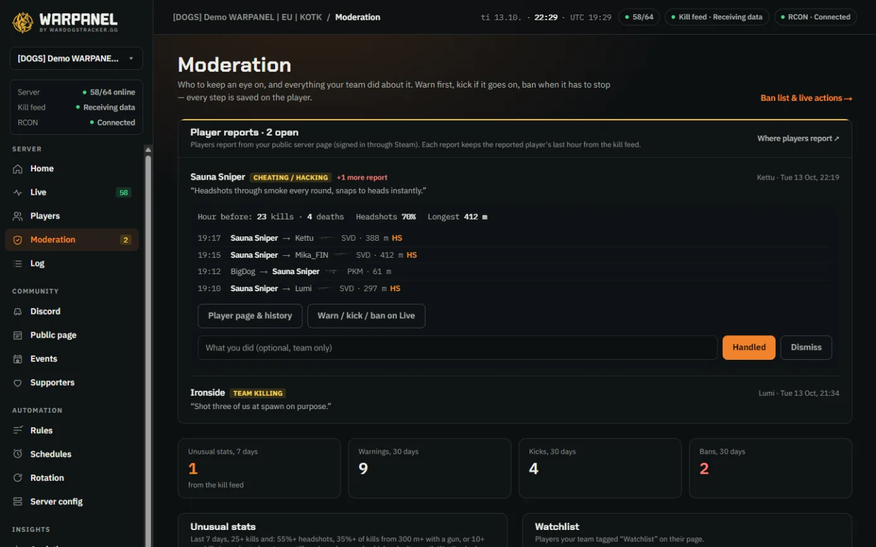Click the Moderation shield icon

pyautogui.click(x=18, y=239)
